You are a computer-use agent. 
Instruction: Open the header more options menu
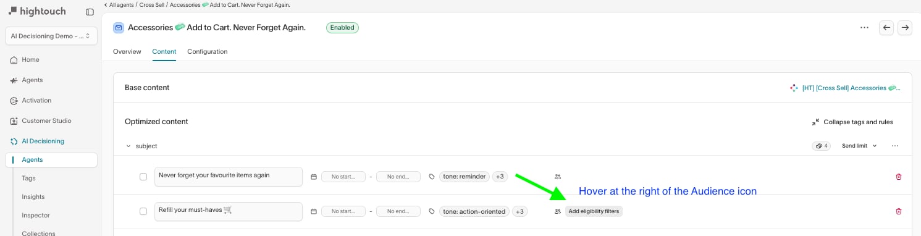pyautogui.click(x=864, y=28)
